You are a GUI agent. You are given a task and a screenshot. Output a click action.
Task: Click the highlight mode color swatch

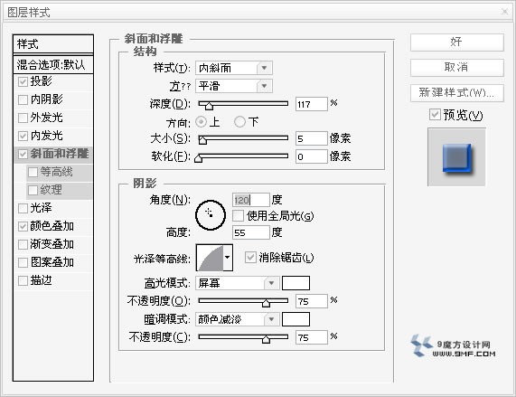coord(296,283)
